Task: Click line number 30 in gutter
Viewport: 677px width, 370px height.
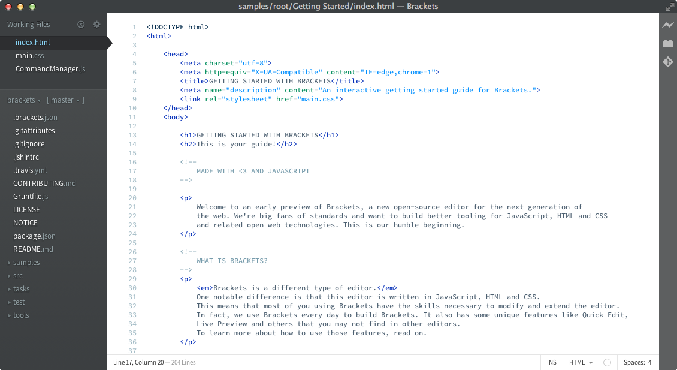Action: pyautogui.click(x=132, y=288)
